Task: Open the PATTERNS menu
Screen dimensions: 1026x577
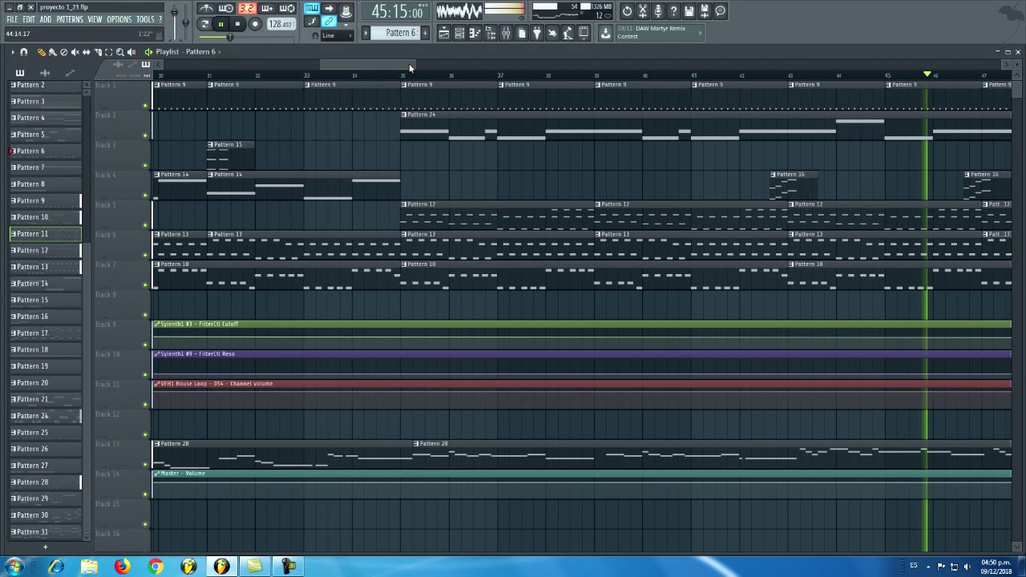Action: (x=70, y=19)
